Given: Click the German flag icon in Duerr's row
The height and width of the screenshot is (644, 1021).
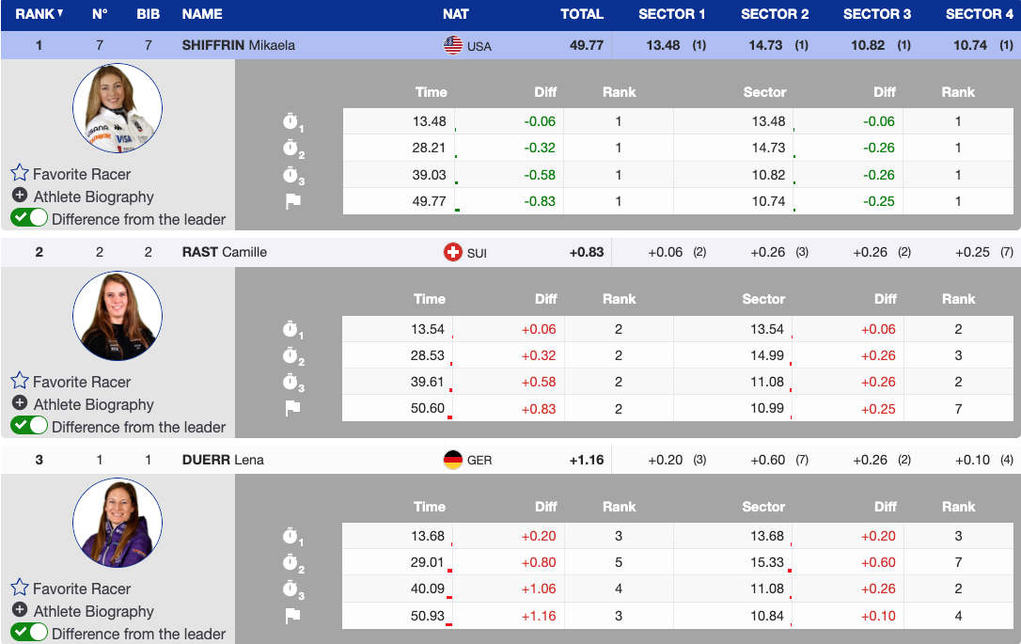Looking at the screenshot, I should point(453,460).
